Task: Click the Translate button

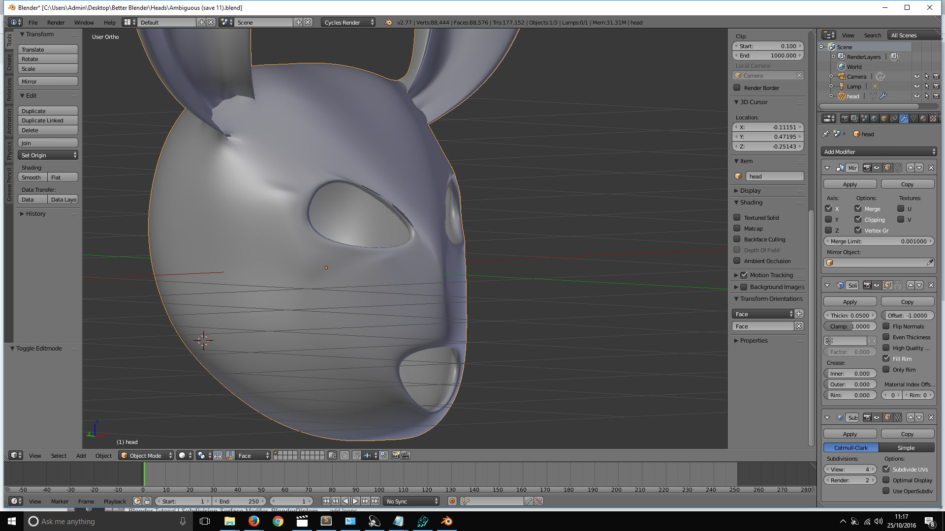Action: (48, 49)
